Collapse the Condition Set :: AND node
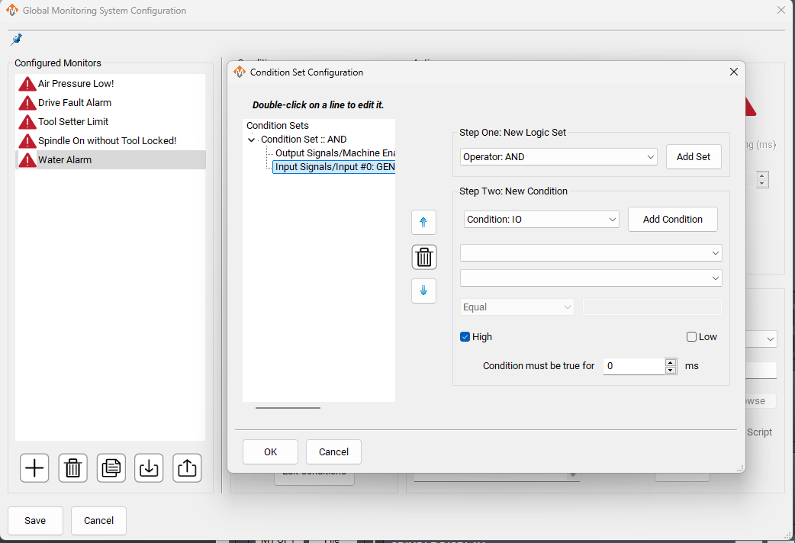This screenshot has height=543, width=795. click(x=252, y=140)
